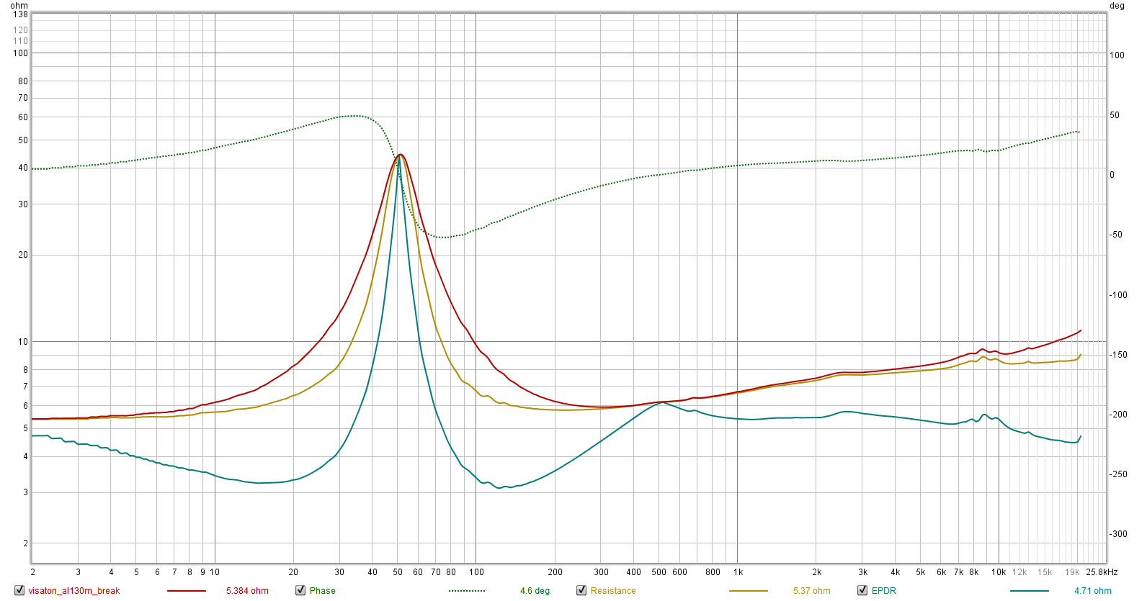Select the EPDR legend label
Viewport: 1147px width, 601px height.
point(884,591)
